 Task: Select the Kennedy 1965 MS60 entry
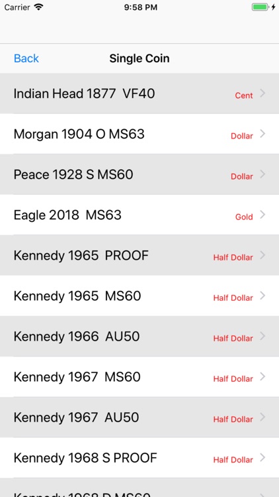139,296
